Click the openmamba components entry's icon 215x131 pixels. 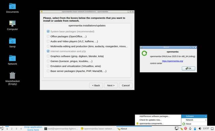(x=137, y=123)
